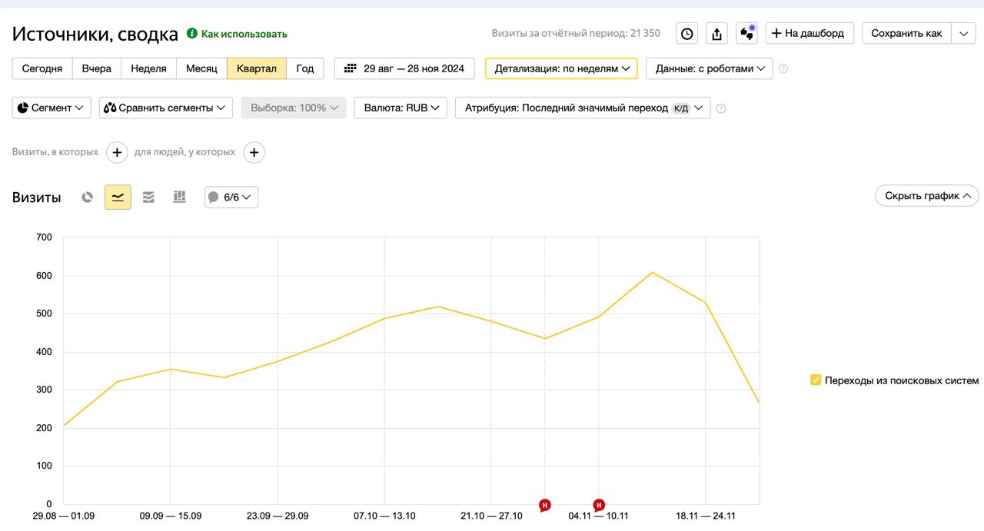Click first red annotation marker near 21.10 — 27.10
Image resolution: width=984 pixels, height=531 pixels.
[x=545, y=505]
